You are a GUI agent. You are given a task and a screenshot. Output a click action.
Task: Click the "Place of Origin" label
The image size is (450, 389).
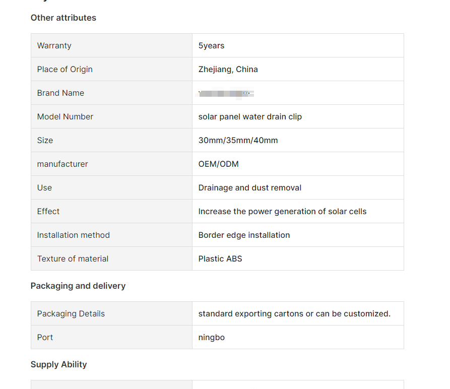65,69
